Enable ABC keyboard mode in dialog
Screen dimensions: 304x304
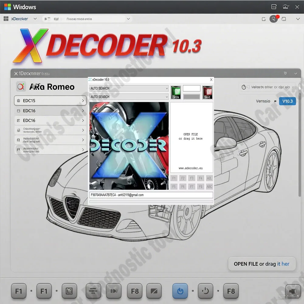209,186
